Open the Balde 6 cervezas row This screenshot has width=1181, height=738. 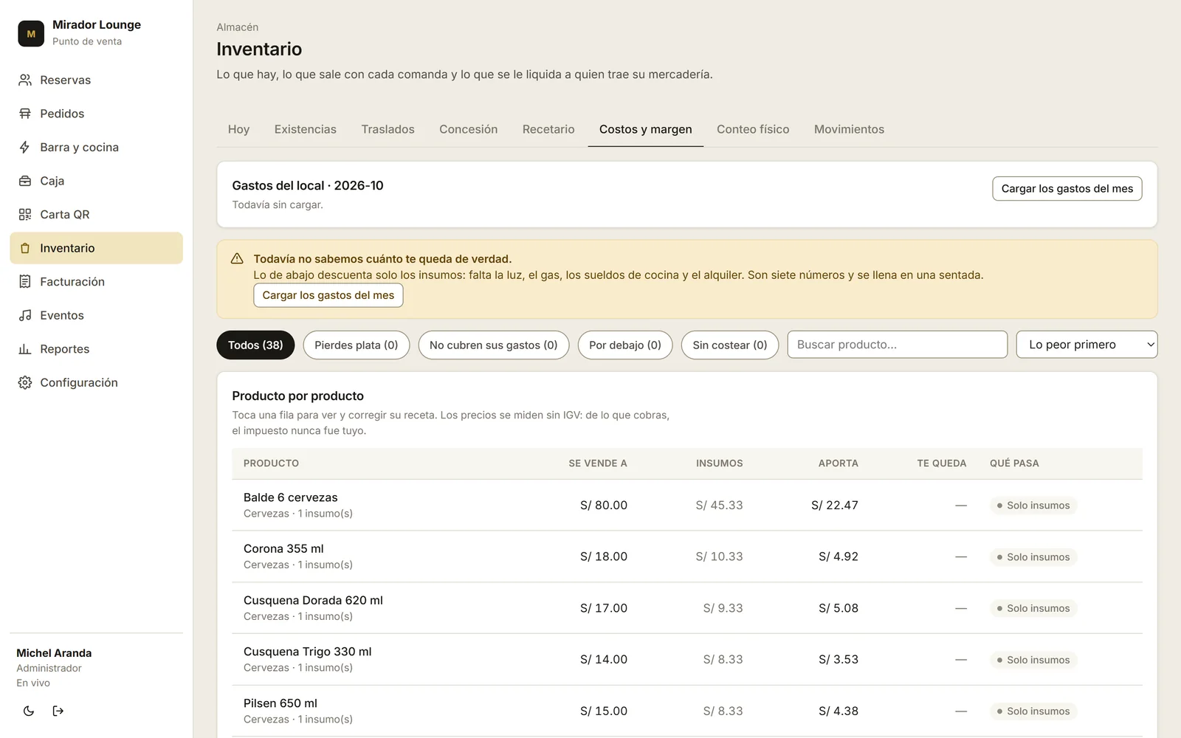pos(687,506)
